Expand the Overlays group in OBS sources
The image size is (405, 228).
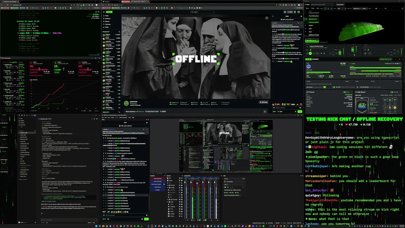coord(168,187)
